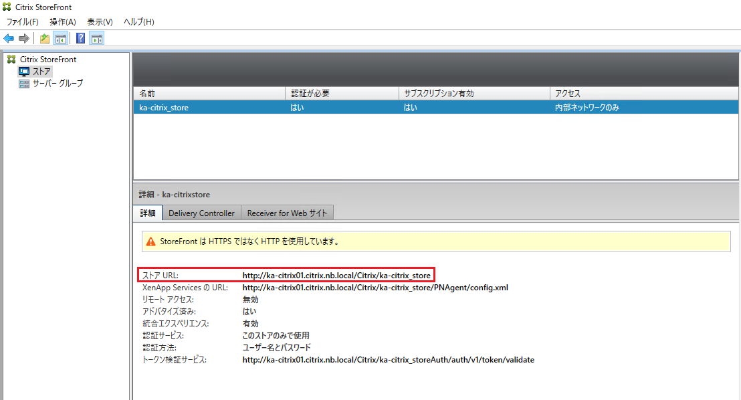Select the ka-citrix_store row name
741x400 pixels.
pyautogui.click(x=163, y=107)
